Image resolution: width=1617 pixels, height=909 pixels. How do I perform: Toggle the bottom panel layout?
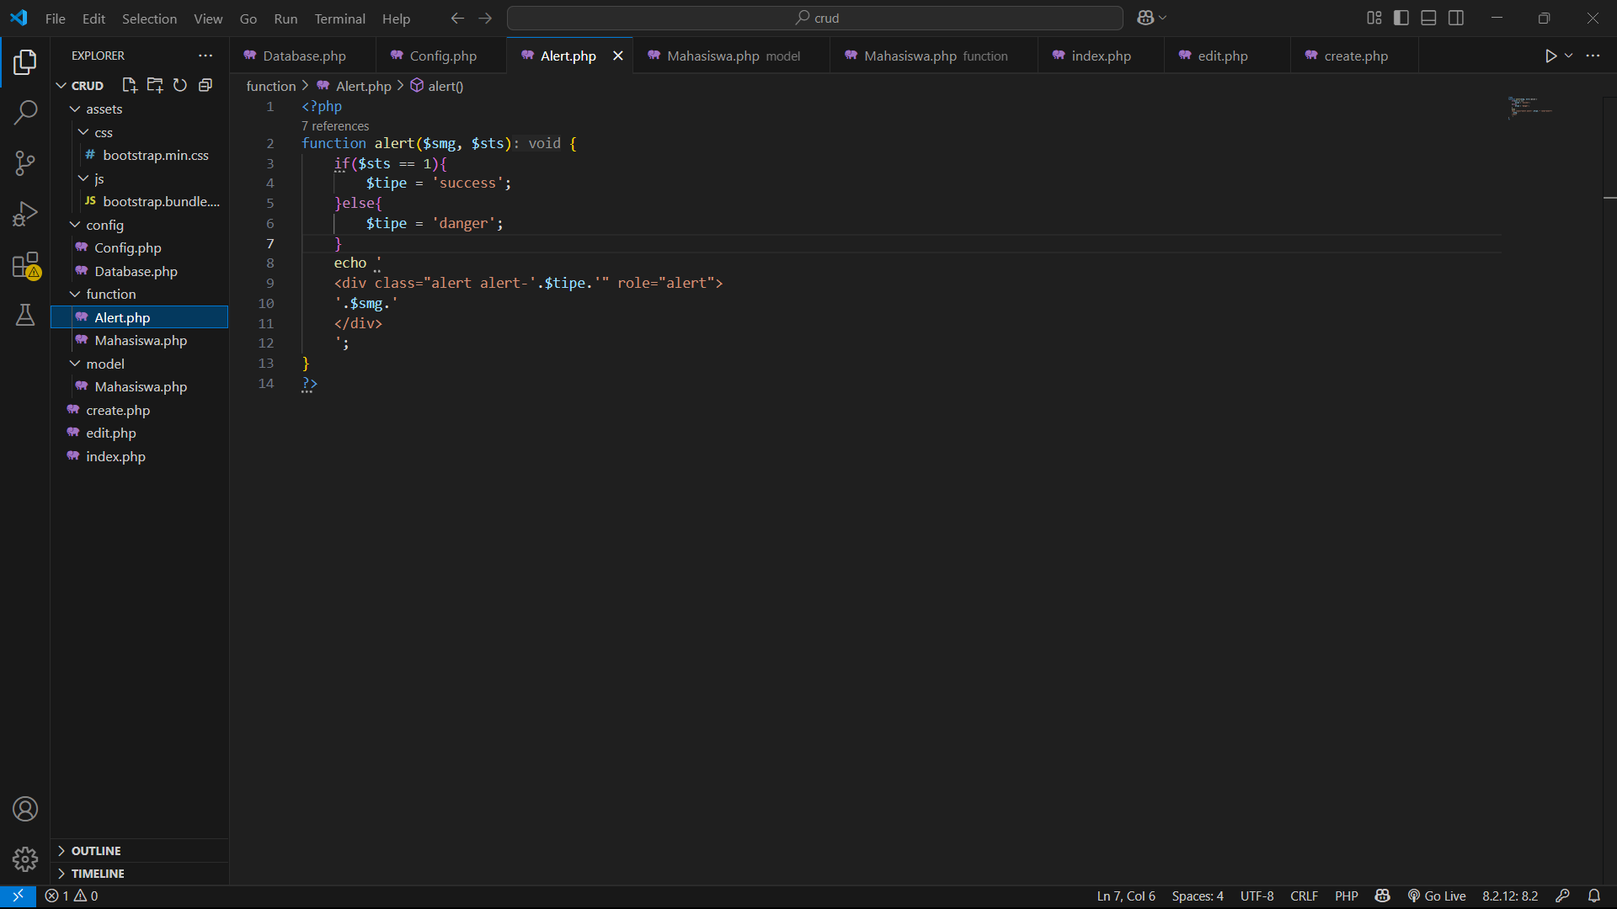1428,18
